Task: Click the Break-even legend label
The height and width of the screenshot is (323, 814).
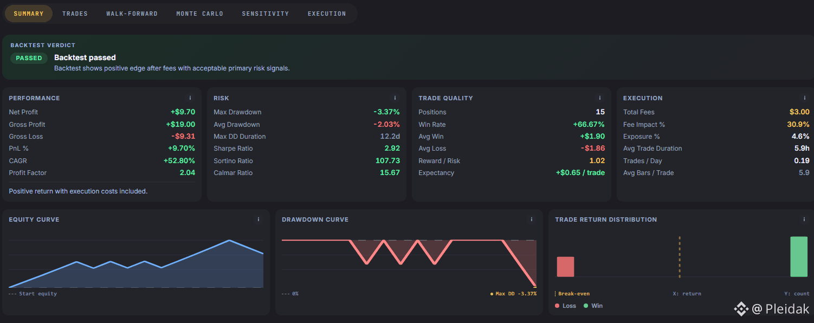Action: click(573, 294)
